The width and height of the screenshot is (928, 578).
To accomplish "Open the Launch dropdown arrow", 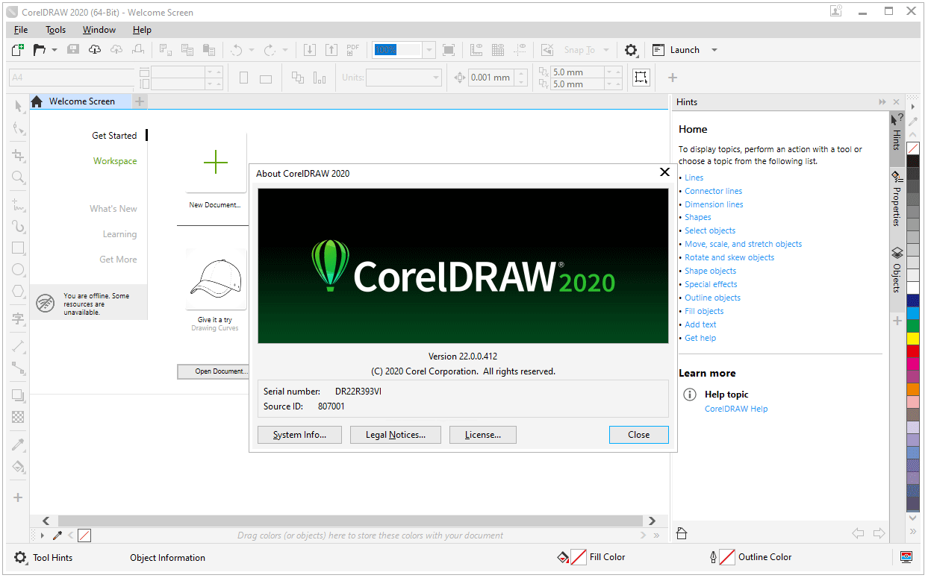I will [x=714, y=50].
